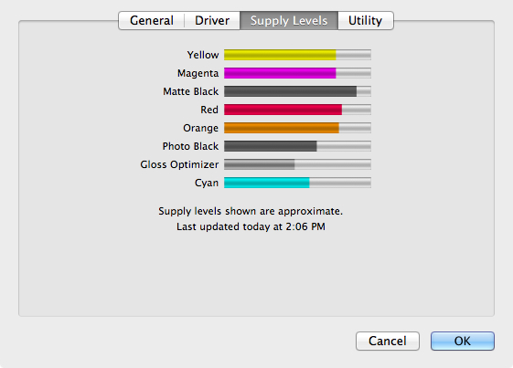513x368 pixels.
Task: Click the Cyan ink level bar
Action: click(297, 183)
